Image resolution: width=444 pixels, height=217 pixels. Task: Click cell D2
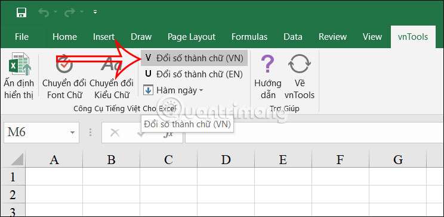click(x=226, y=195)
